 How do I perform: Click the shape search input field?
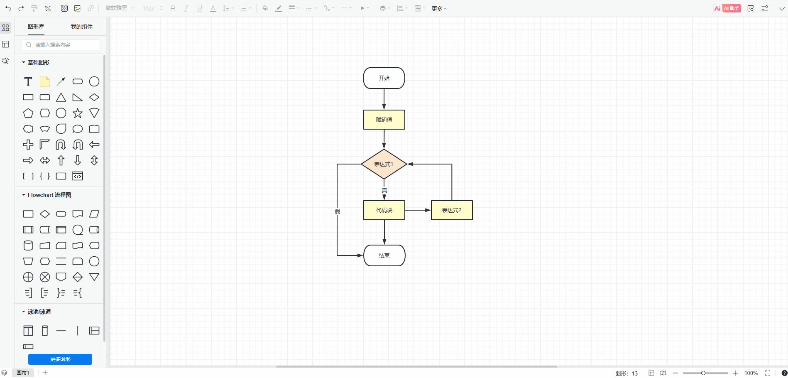click(61, 45)
